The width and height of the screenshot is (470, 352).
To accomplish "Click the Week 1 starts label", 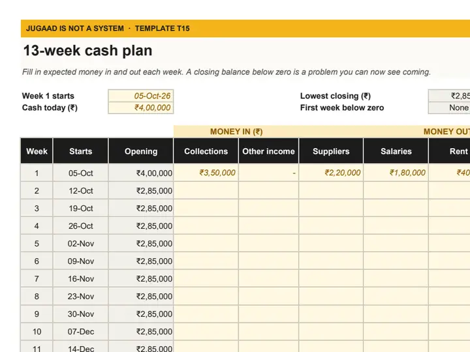I will coord(48,96).
